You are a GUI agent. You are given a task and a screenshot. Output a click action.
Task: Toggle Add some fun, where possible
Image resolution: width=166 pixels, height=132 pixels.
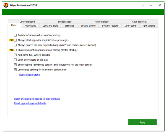(15, 55)
